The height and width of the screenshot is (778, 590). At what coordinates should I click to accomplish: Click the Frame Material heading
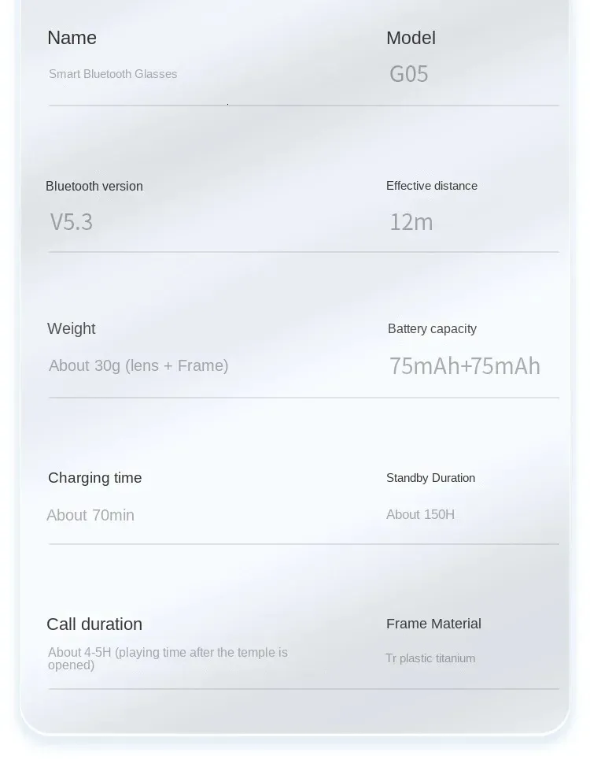(x=433, y=624)
